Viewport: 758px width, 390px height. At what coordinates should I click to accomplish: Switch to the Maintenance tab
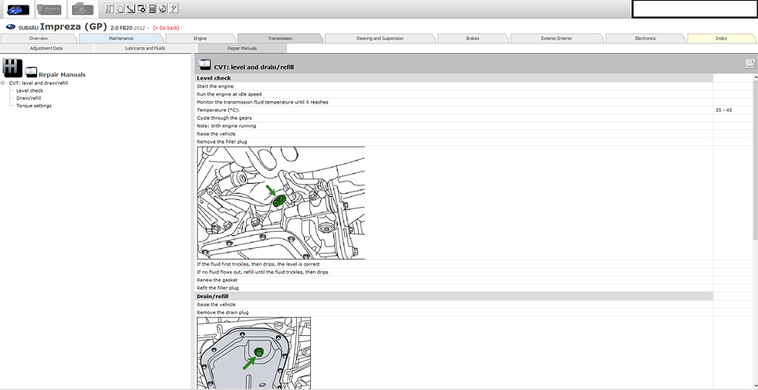(121, 38)
